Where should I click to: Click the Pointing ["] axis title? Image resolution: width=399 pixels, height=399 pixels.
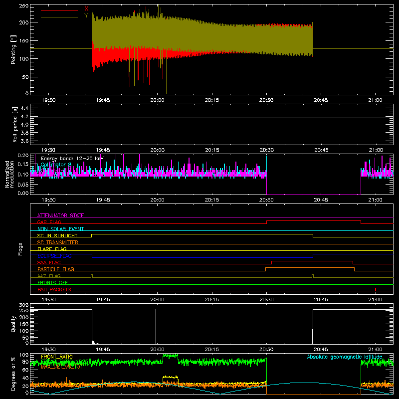pyautogui.click(x=13, y=49)
